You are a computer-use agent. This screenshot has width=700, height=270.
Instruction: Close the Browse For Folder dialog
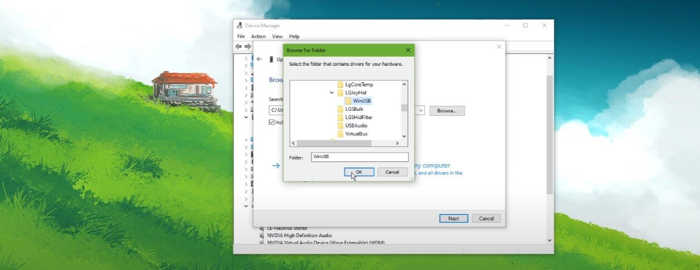408,50
